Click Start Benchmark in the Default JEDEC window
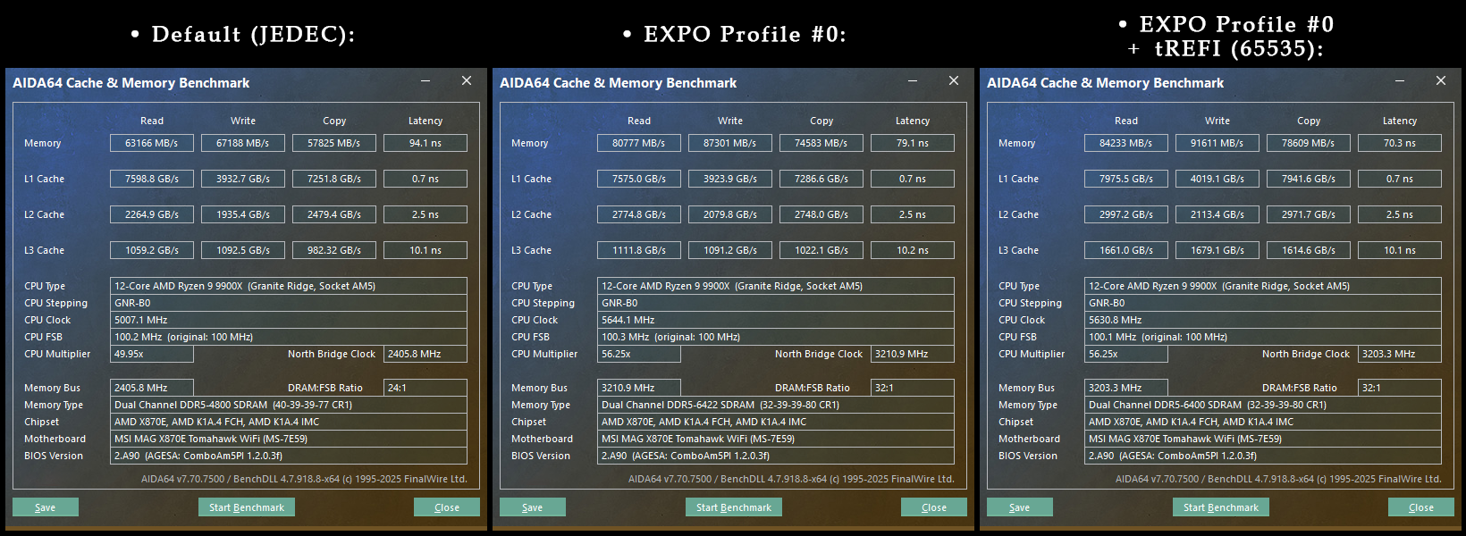The width and height of the screenshot is (1466, 536). point(247,507)
